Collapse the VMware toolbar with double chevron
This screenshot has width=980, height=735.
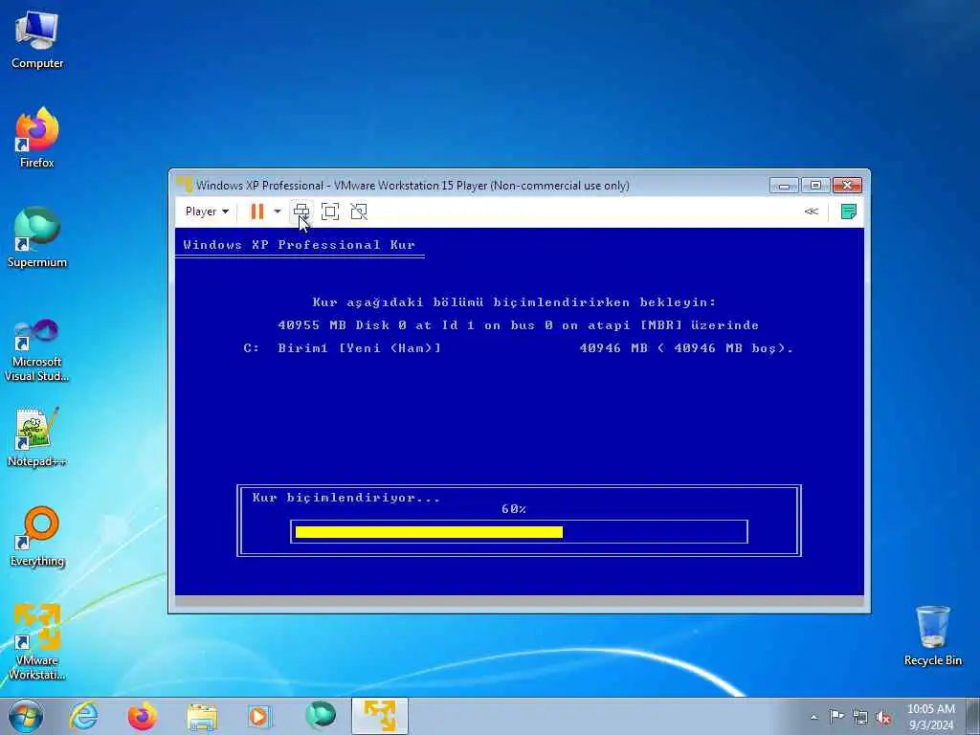click(x=812, y=212)
